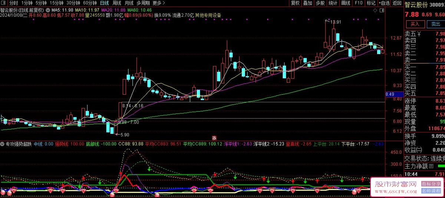The height and width of the screenshot is (198, 445).
Task: Add stock via +自选 button
Action: point(384,3)
